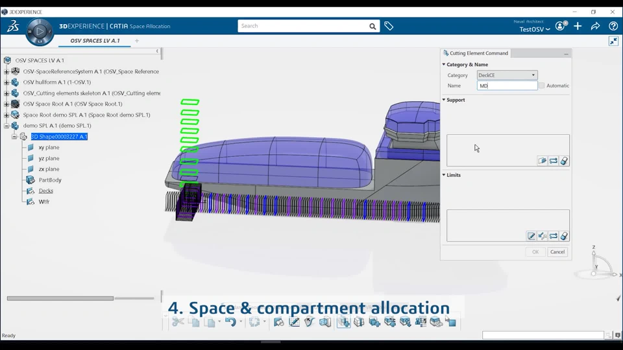The image size is (623, 350).
Task: Select the yz plane tree item
Action: pos(49,158)
